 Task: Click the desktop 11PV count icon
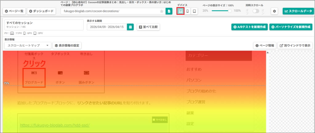[12, 33]
